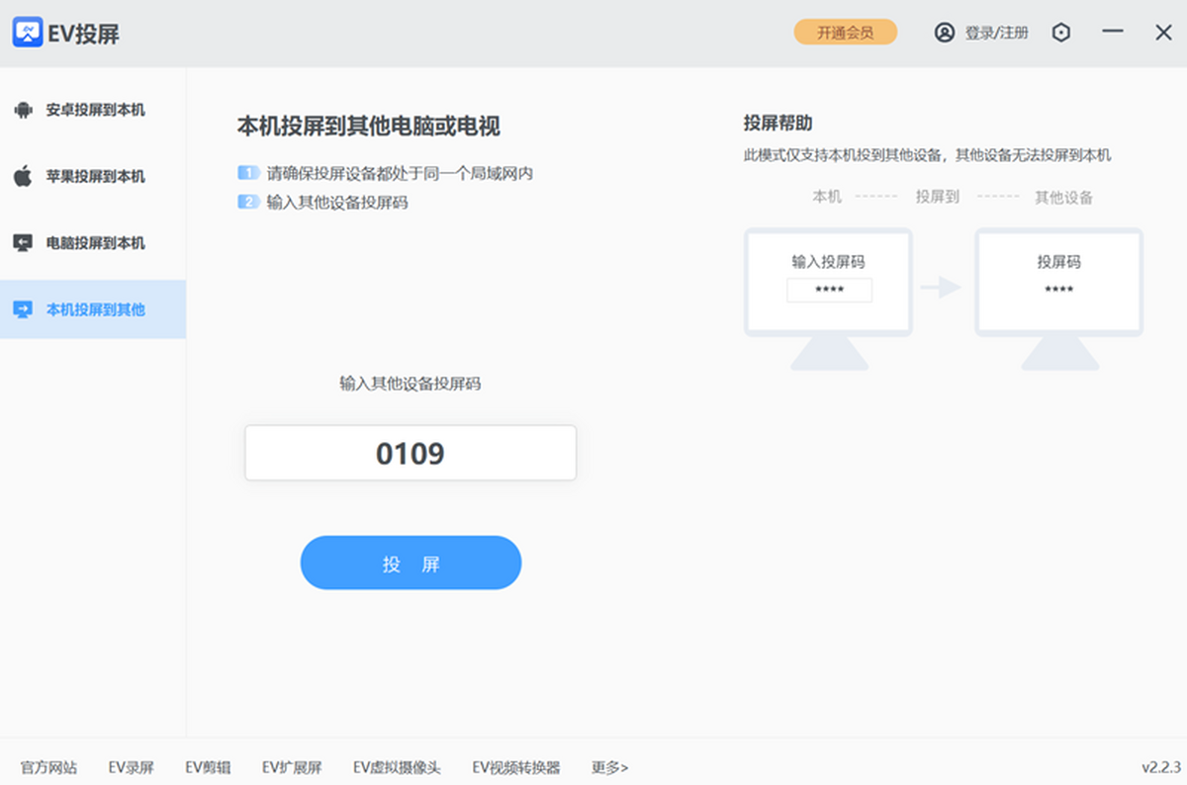Click the user avatar icon by 登录/注册
1187x785 pixels.
pos(945,33)
